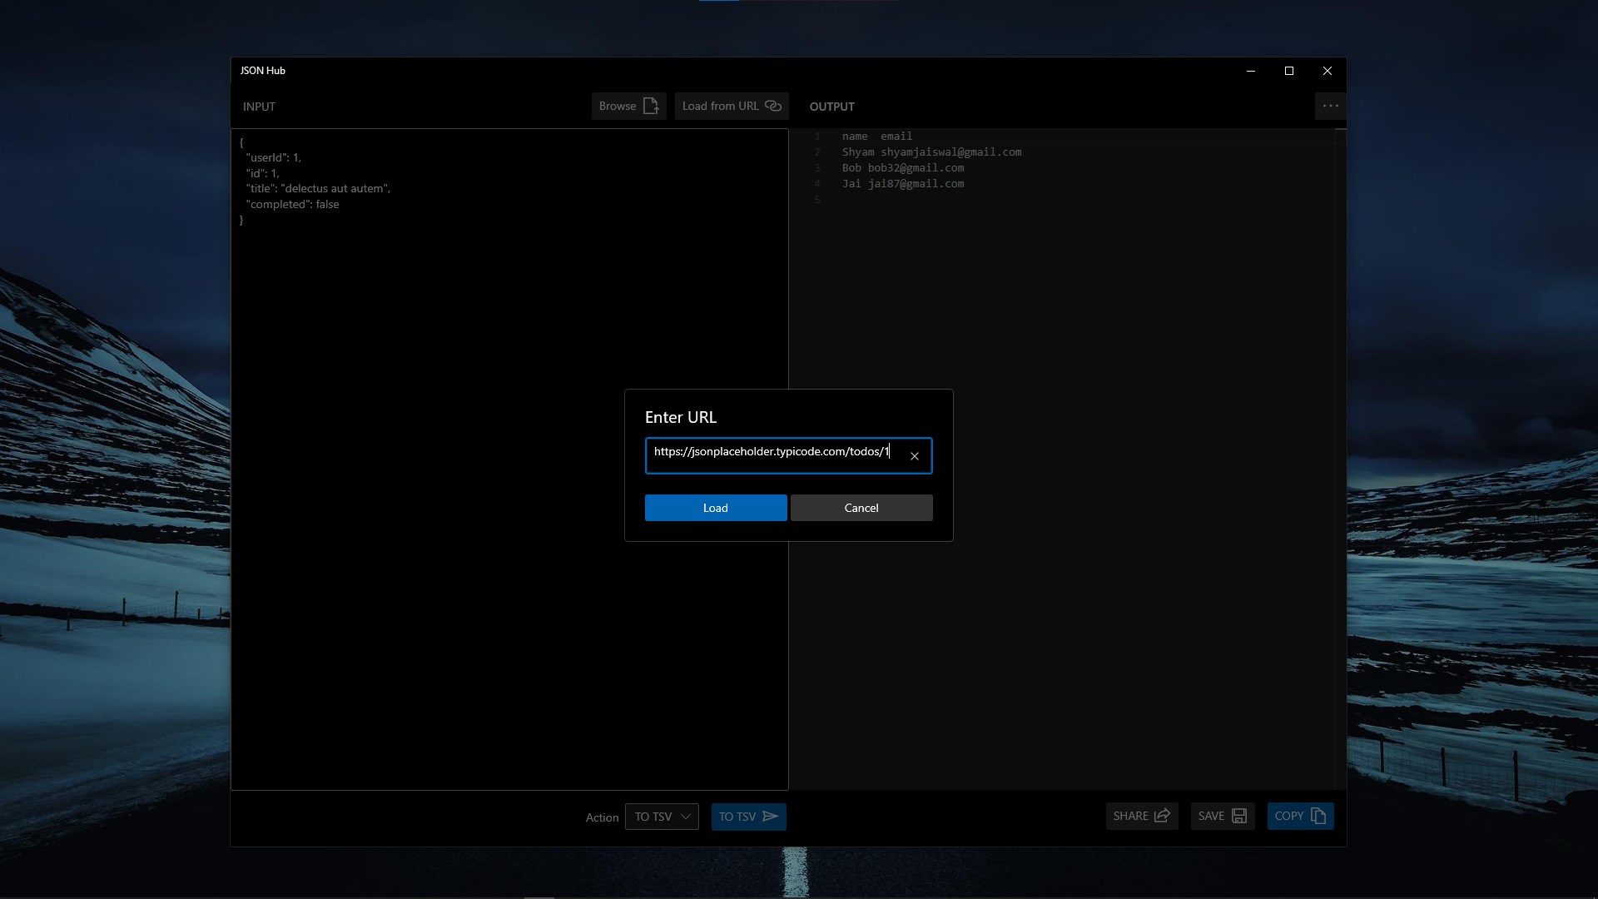Click the COPY clipboard icon

(1318, 816)
